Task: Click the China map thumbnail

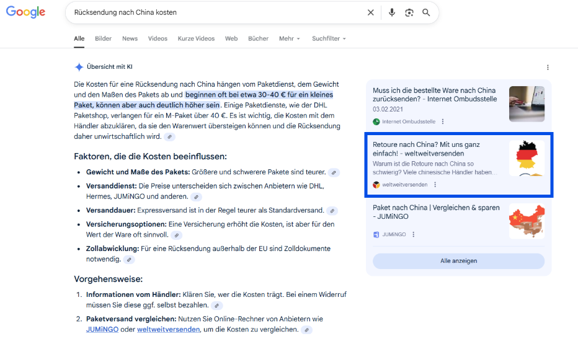Action: 527,221
